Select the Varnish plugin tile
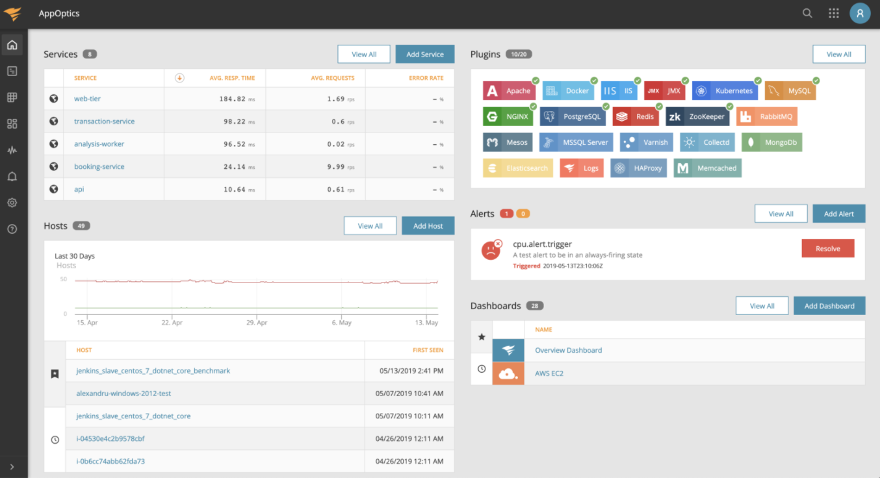Image resolution: width=880 pixels, height=478 pixels. click(x=647, y=142)
